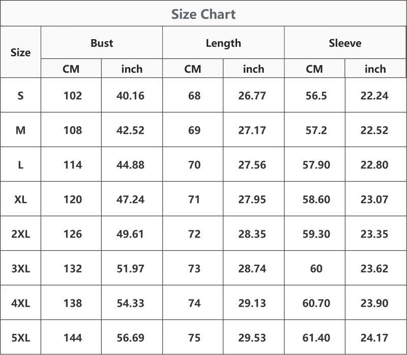Click the Size header cell
The height and width of the screenshot is (355, 407).
20,52
